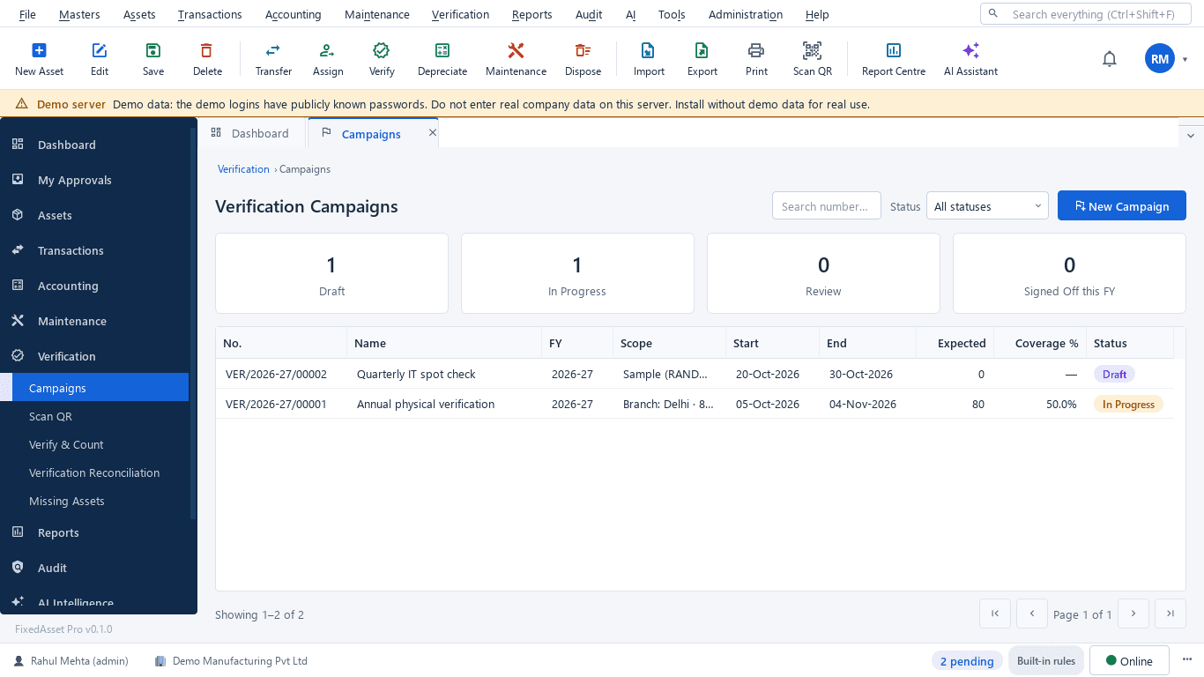
Task: Open the status bar overflow menu
Action: pyautogui.click(x=1187, y=660)
